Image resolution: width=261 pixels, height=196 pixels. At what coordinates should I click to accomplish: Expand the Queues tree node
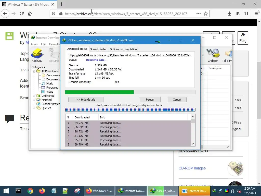tap(34, 108)
